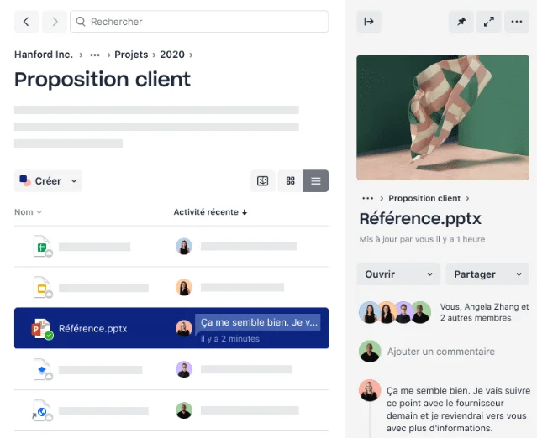Pin the file with the pushpin icon
Viewport: 537px width, 438px height.
pyautogui.click(x=461, y=22)
